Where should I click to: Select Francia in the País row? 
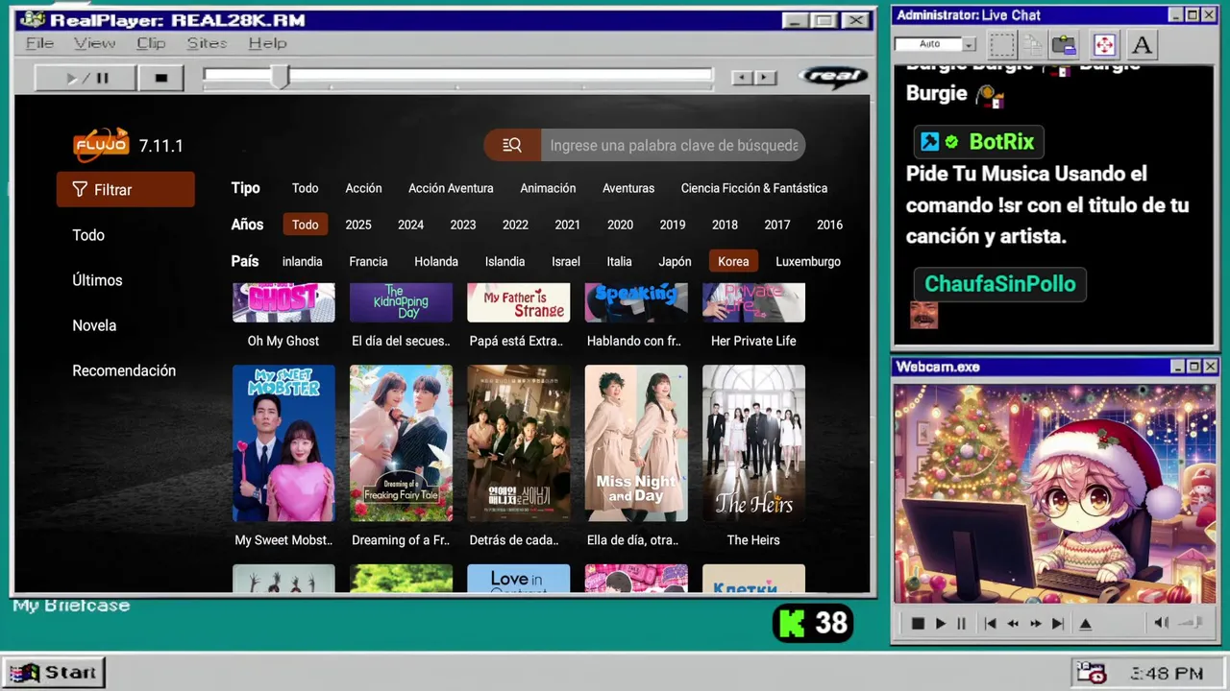tap(368, 261)
